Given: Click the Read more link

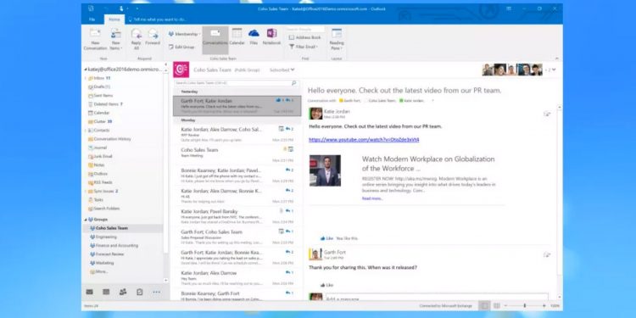Looking at the screenshot, I should click(372, 198).
